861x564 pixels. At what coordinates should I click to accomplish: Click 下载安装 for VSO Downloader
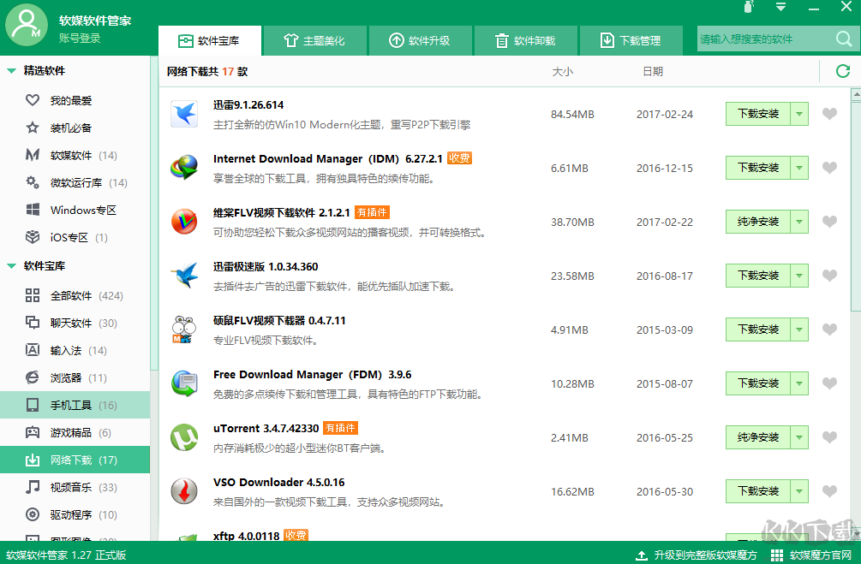pos(758,491)
